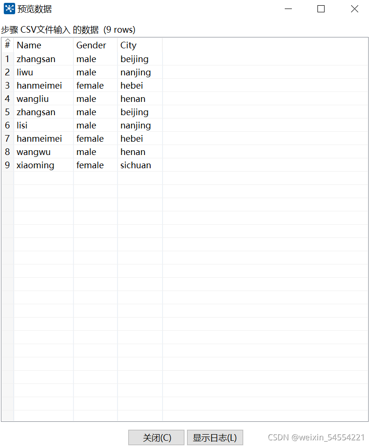Click the female cell in row 7
Image resolution: width=371 pixels, height=446 pixels.
[x=95, y=138]
